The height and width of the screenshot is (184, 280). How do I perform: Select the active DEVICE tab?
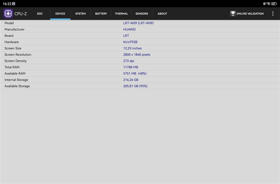coord(60,14)
